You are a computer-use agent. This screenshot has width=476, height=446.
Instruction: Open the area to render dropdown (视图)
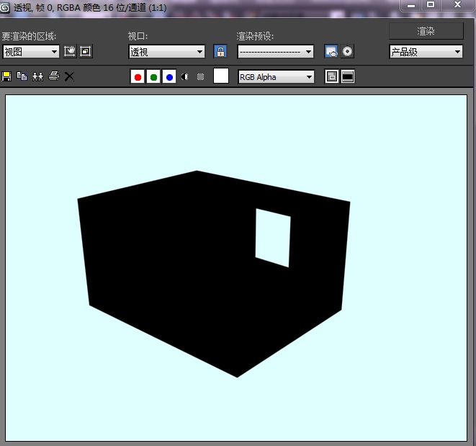31,52
